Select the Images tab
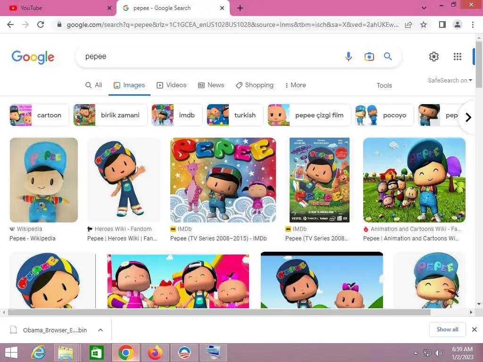The width and height of the screenshot is (483, 362). pyautogui.click(x=129, y=85)
